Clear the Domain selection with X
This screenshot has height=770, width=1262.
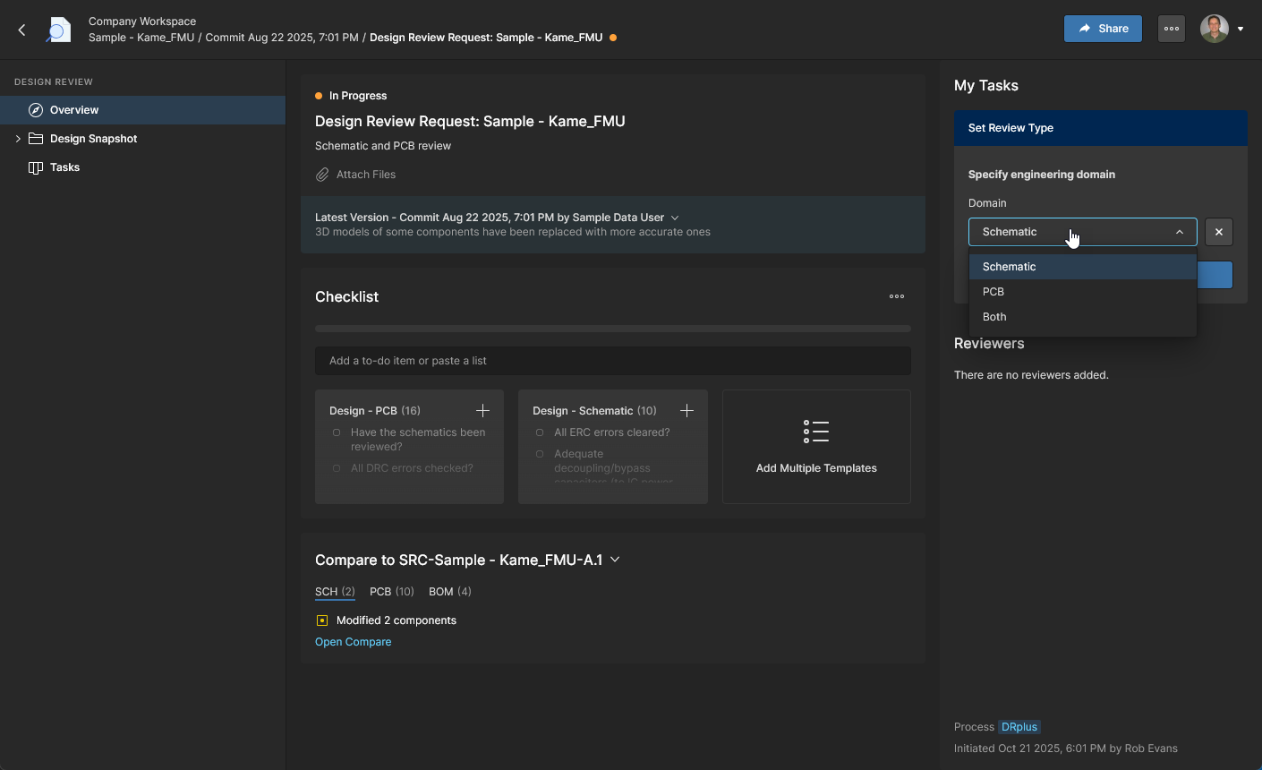(x=1218, y=232)
